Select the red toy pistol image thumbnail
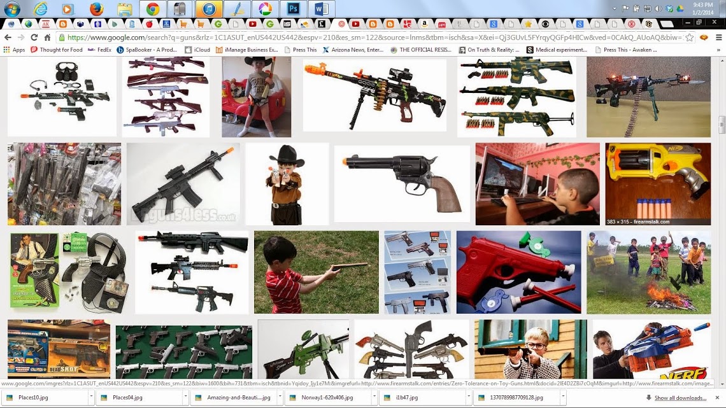Viewport: 726px width, 408px height. pyautogui.click(x=518, y=272)
